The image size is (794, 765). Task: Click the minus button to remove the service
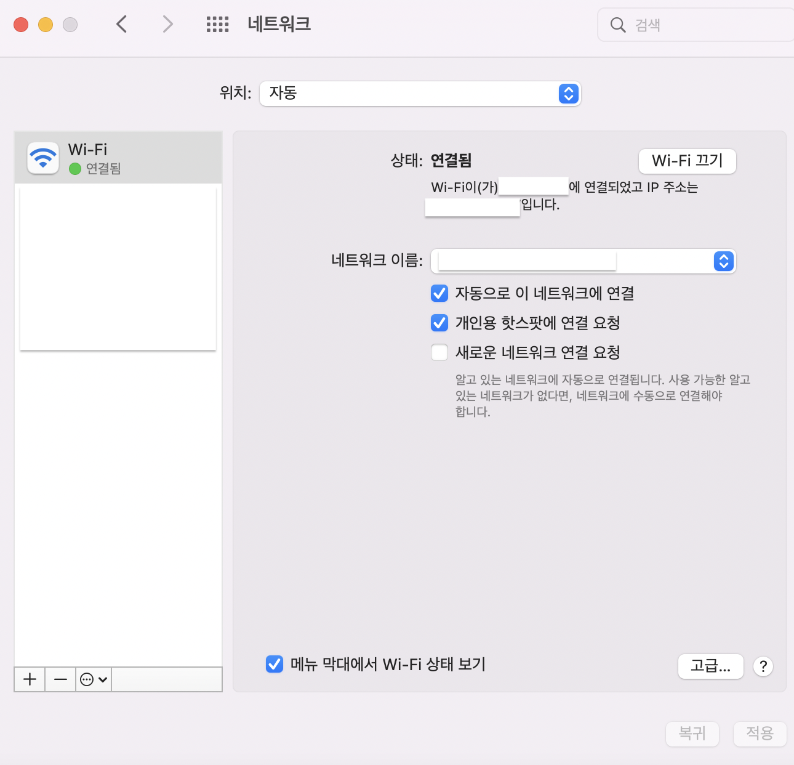(60, 679)
